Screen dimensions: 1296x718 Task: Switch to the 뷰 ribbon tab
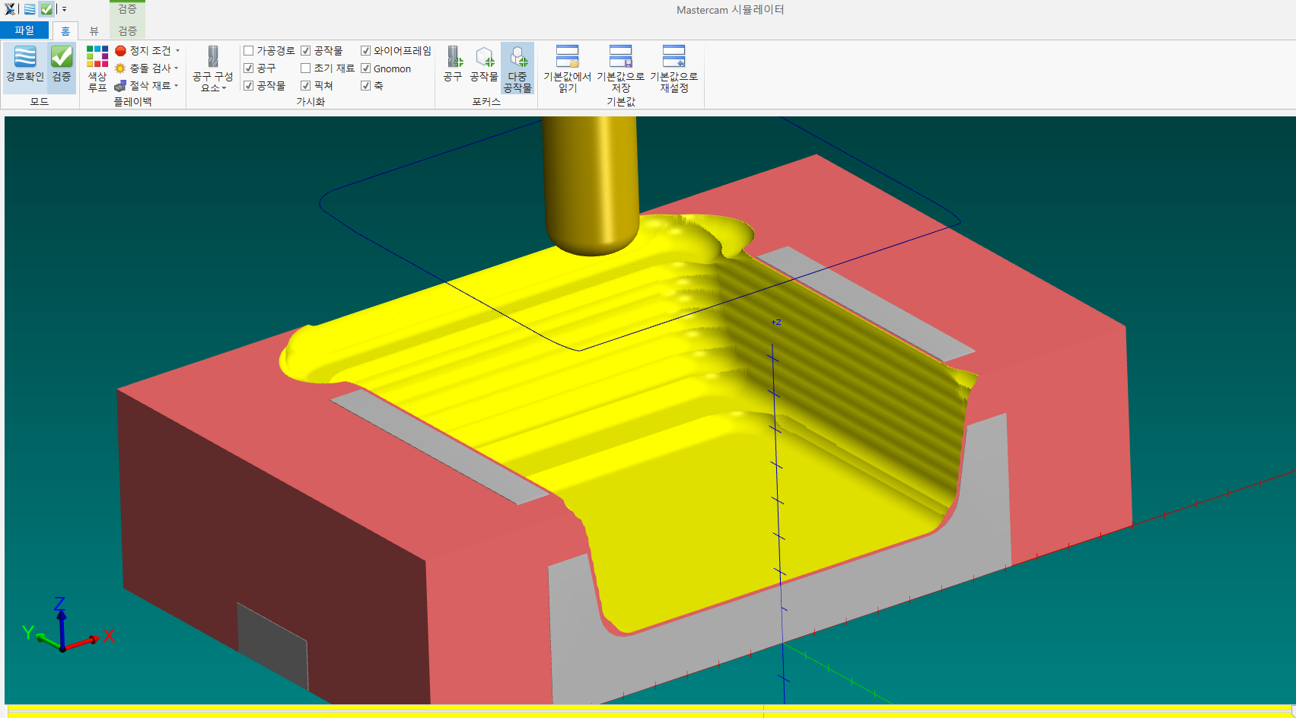pyautogui.click(x=94, y=30)
